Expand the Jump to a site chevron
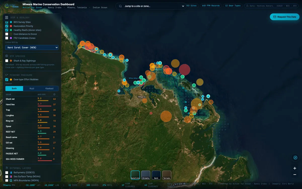 pos(183,6)
